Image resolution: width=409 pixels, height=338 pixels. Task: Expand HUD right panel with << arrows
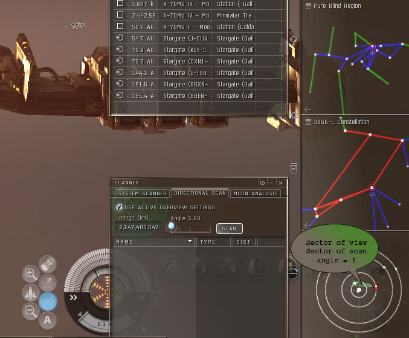[x=141, y=297]
